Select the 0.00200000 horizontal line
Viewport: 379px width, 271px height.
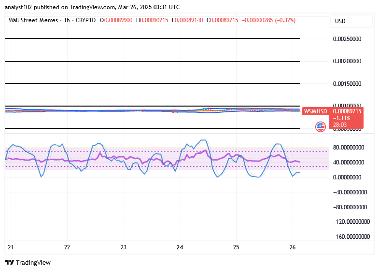152,61
